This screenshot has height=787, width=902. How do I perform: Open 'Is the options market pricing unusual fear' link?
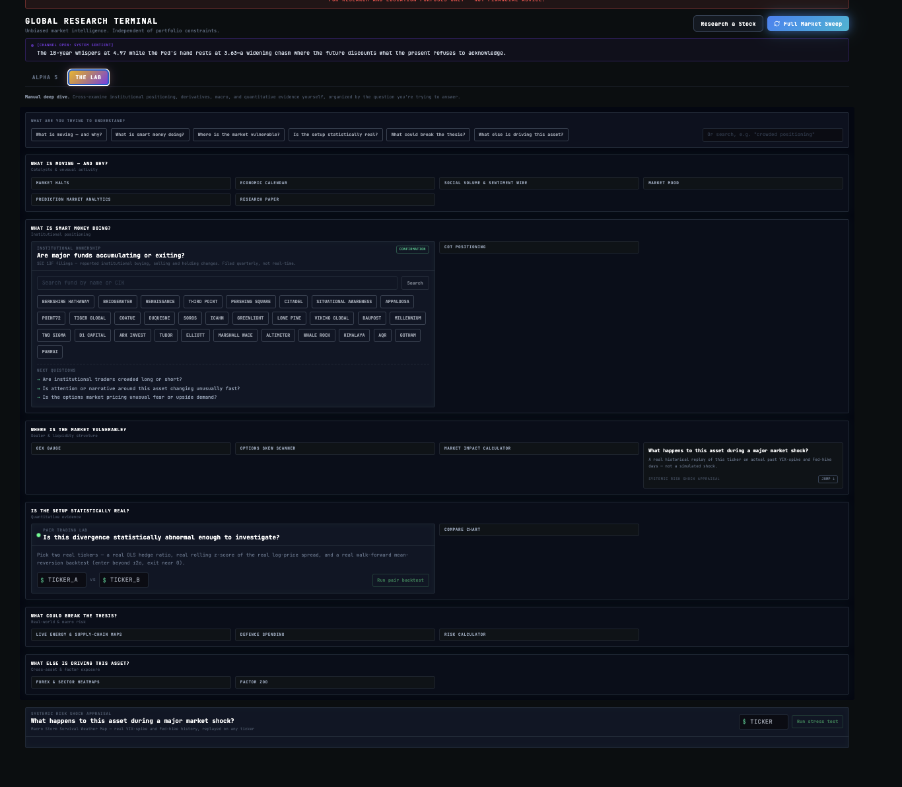click(129, 397)
